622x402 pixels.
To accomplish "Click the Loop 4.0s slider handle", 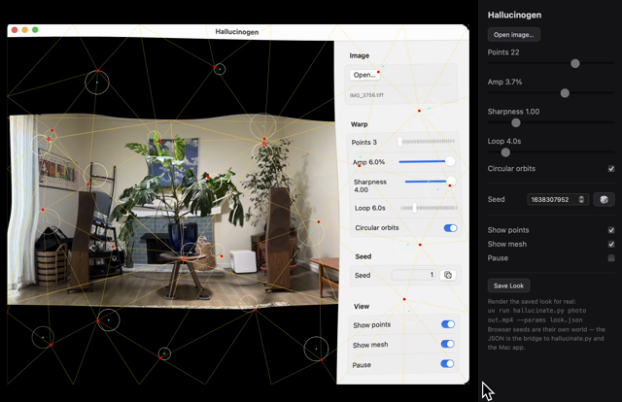I will coord(505,152).
